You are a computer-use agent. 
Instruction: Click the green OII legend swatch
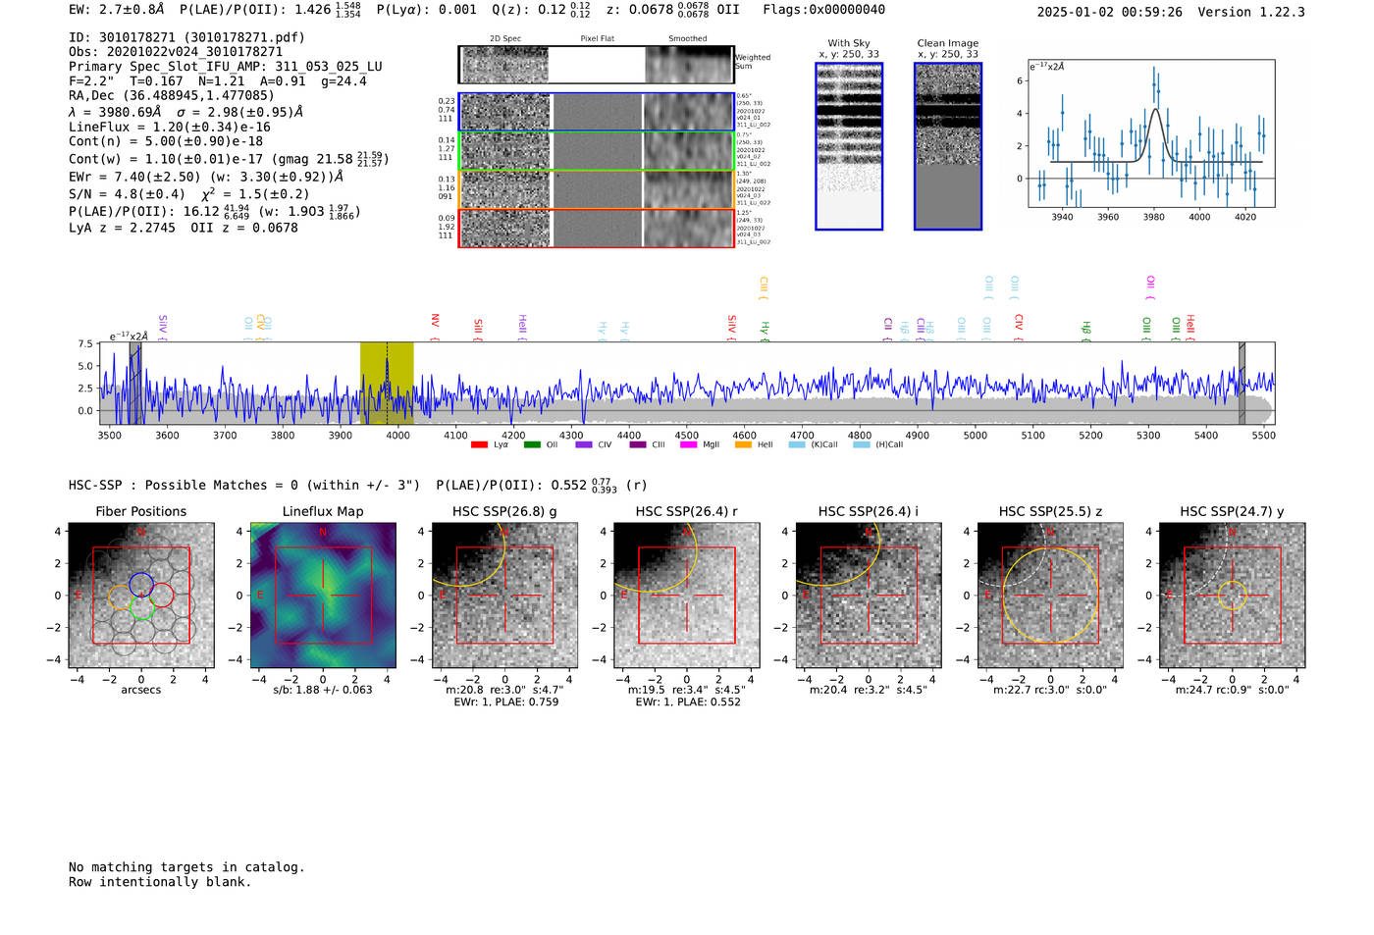tap(532, 444)
